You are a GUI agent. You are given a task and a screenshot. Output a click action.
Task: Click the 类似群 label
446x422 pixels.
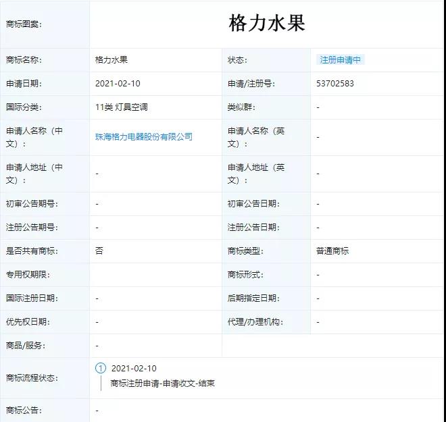coord(241,107)
